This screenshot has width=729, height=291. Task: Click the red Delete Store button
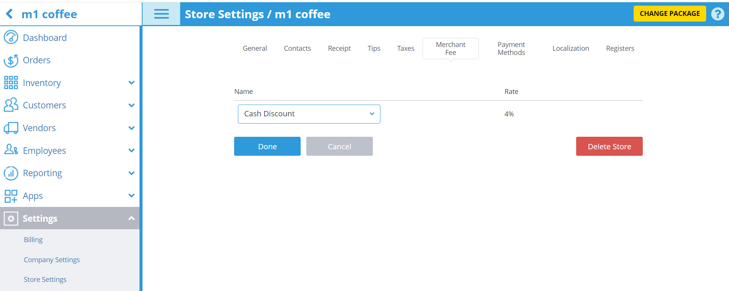(x=609, y=146)
